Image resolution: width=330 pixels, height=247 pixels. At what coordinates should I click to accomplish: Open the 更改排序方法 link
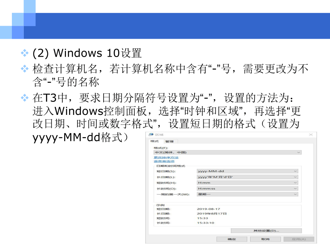[166, 157]
